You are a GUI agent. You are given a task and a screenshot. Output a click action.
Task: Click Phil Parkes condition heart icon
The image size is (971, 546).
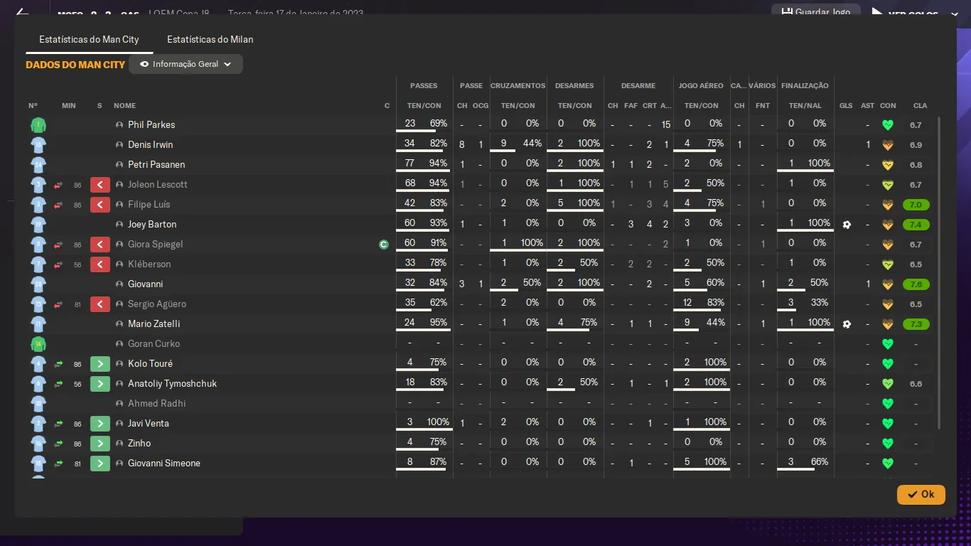point(887,125)
